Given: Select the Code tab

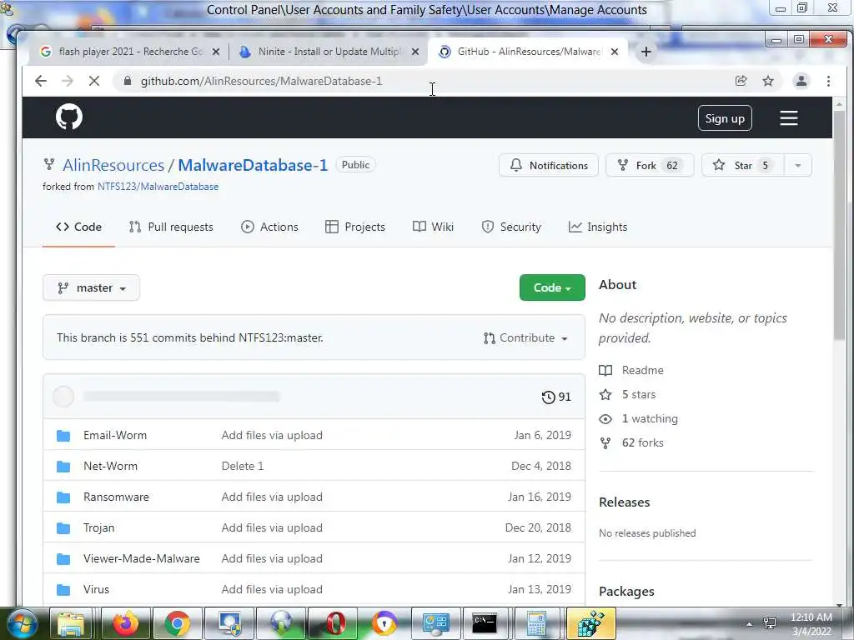Looking at the screenshot, I should click(78, 227).
